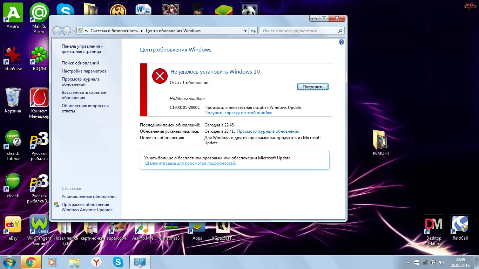Select the Skype icon on the desktop
Image resolution: width=479 pixels, height=269 pixels.
pos(66,9)
